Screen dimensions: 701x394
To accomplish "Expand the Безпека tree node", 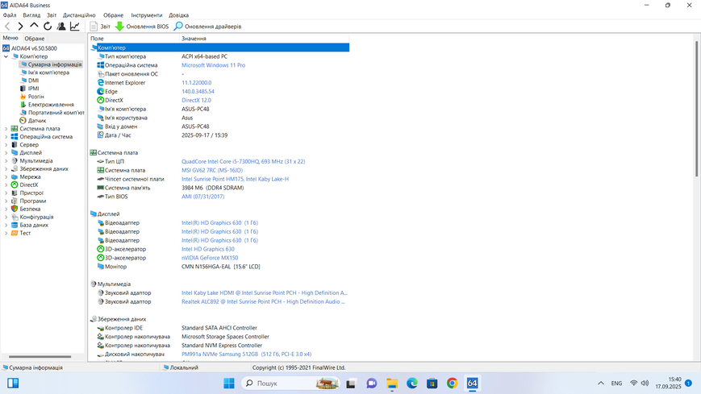I will point(6,209).
